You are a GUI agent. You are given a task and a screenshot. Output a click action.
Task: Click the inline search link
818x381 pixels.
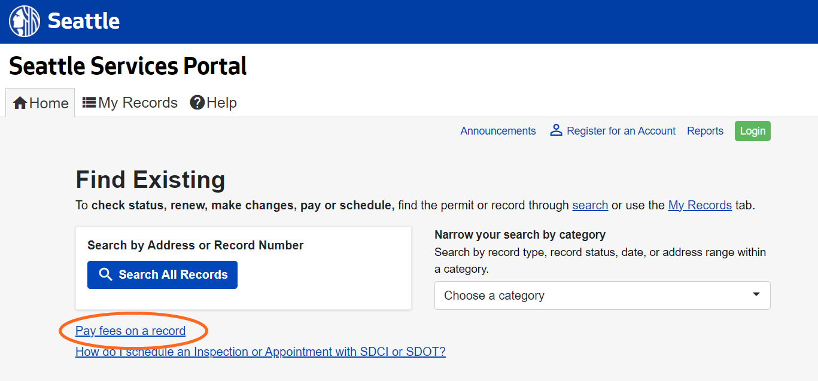click(590, 205)
